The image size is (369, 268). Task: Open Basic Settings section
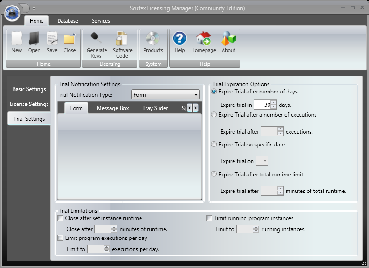[x=29, y=89]
